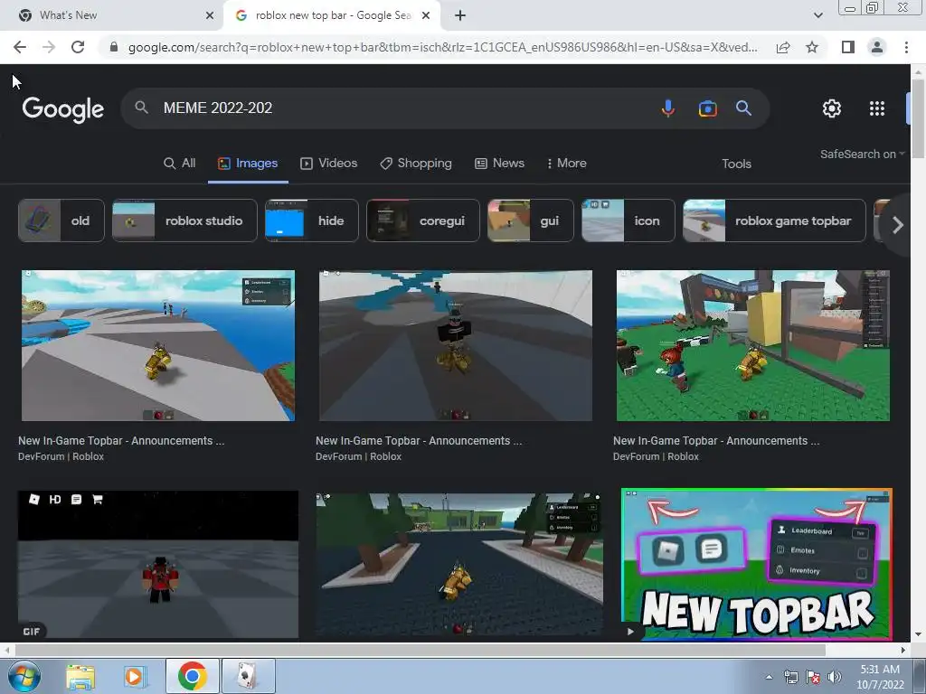
Task: Open the browser side panel
Action: (x=848, y=47)
